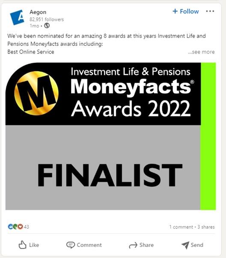
Task: Click the Share arrow icon
Action: pyautogui.click(x=133, y=245)
